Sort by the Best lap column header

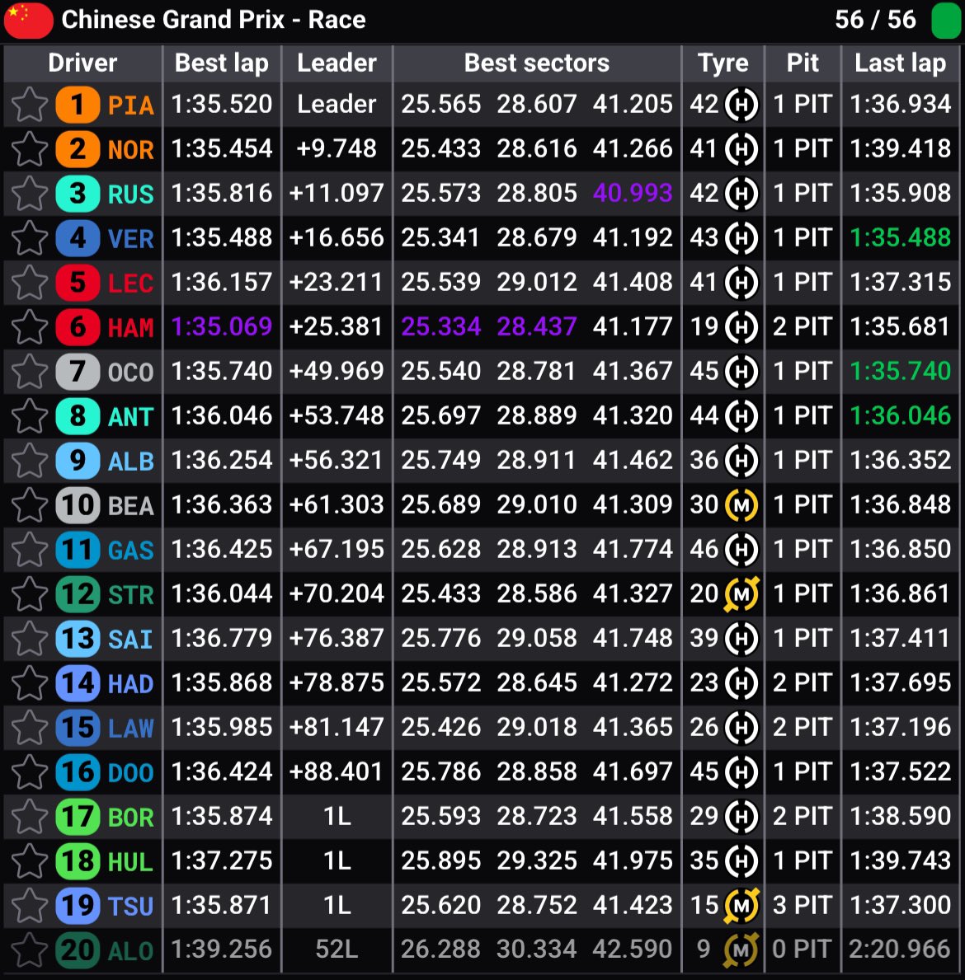[x=222, y=63]
